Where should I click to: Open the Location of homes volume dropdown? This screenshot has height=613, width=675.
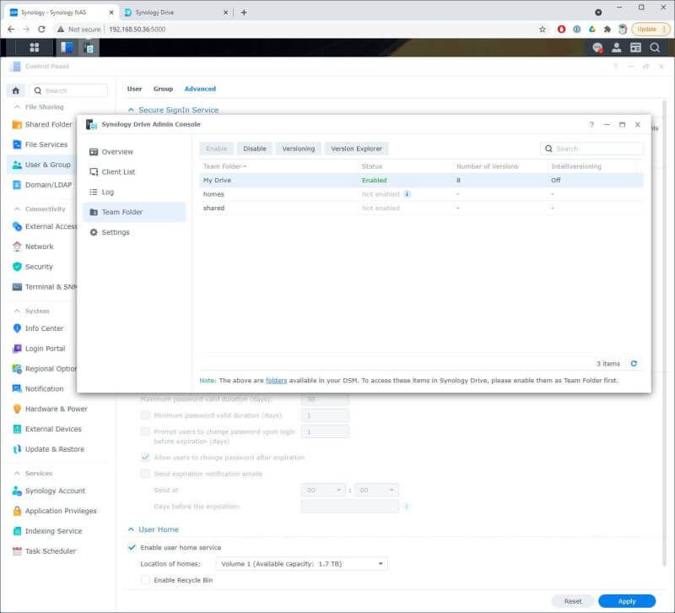point(379,564)
